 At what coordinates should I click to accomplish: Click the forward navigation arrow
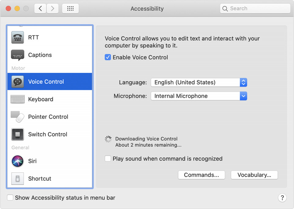point(53,9)
